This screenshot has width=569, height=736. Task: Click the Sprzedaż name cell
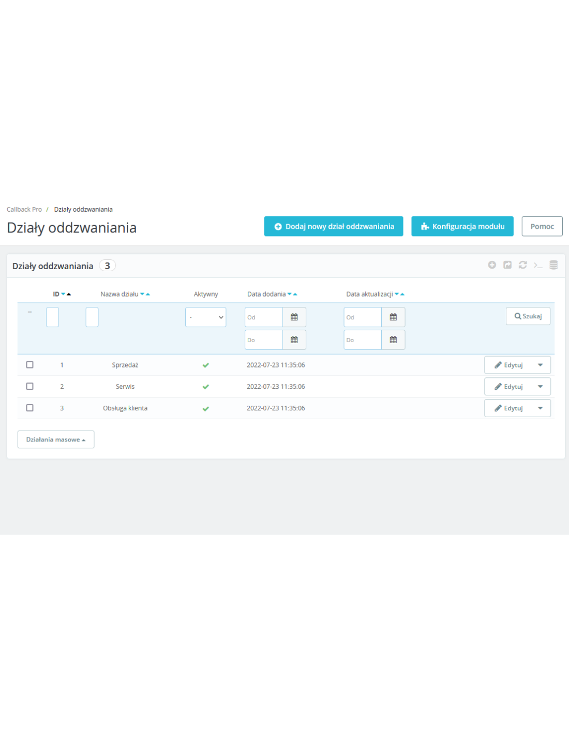tap(125, 365)
